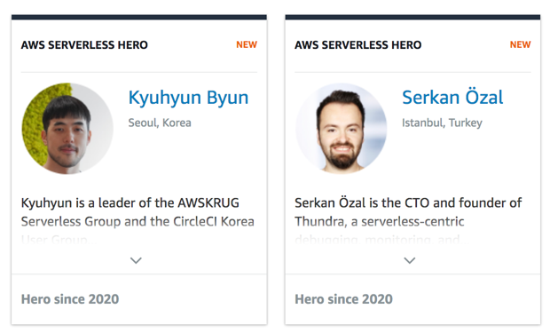Select the AWS Serverless Hero heading on right card
The height and width of the screenshot is (333, 550).
pyautogui.click(x=358, y=45)
